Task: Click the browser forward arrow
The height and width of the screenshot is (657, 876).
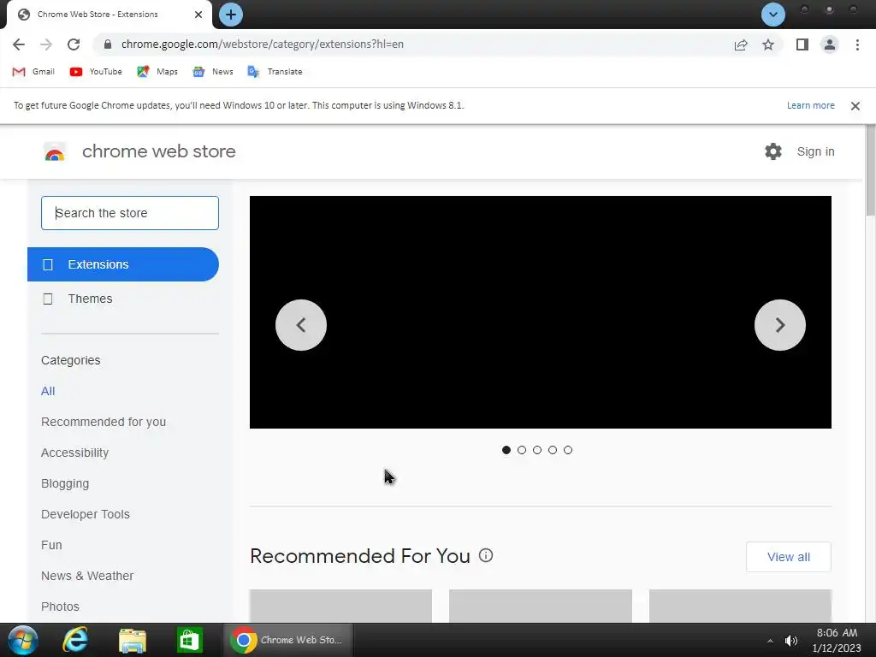Action: (46, 44)
